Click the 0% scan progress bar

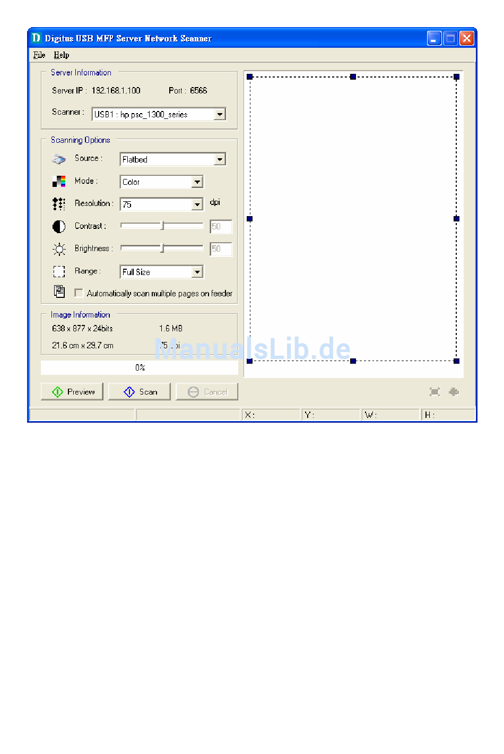(140, 367)
